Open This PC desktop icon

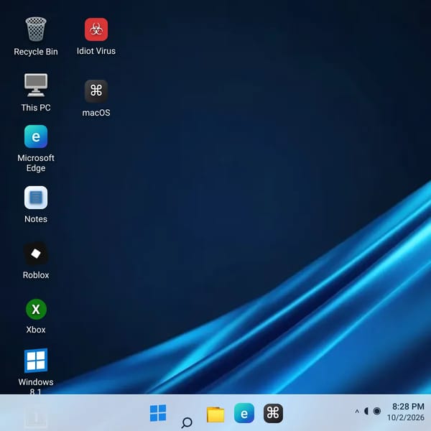(x=36, y=85)
